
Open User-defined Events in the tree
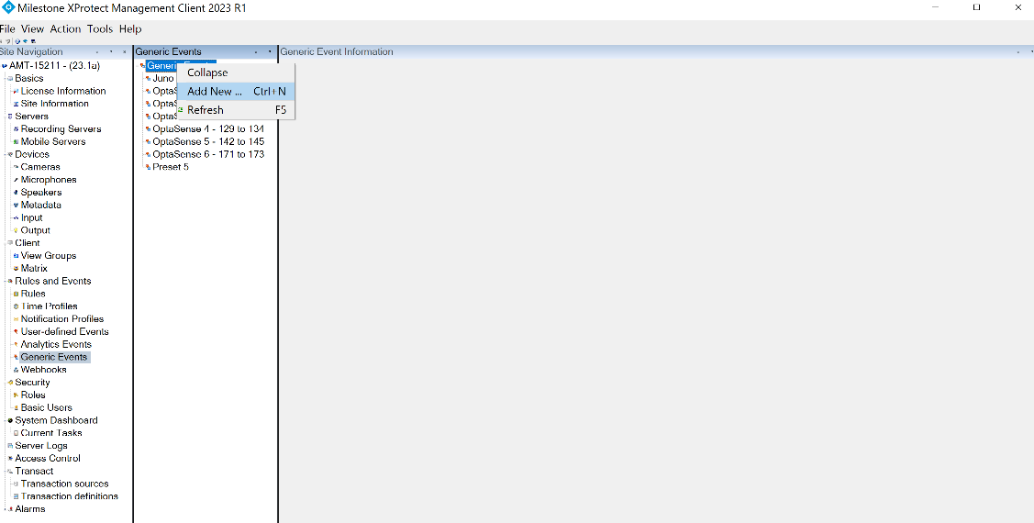point(64,332)
